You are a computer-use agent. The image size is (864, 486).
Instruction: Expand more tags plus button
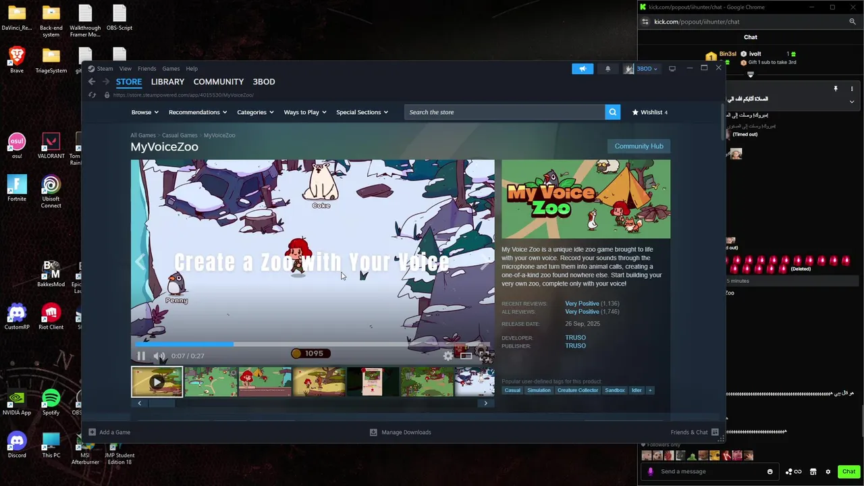click(x=650, y=390)
